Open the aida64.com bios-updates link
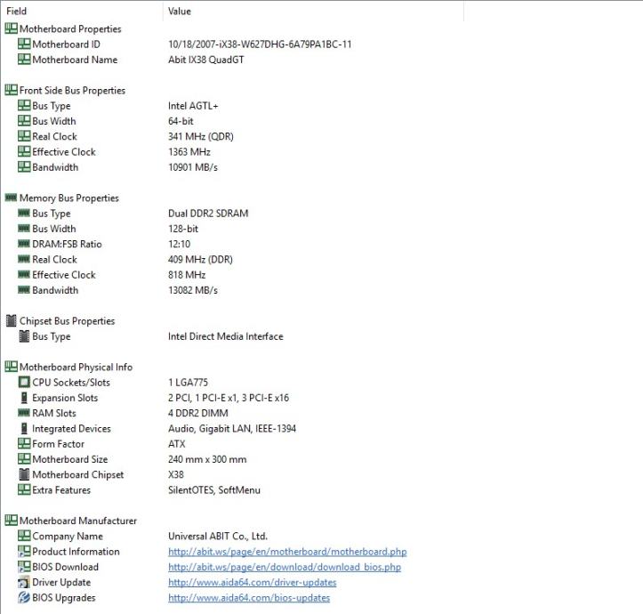The width and height of the screenshot is (643, 614). (249, 598)
